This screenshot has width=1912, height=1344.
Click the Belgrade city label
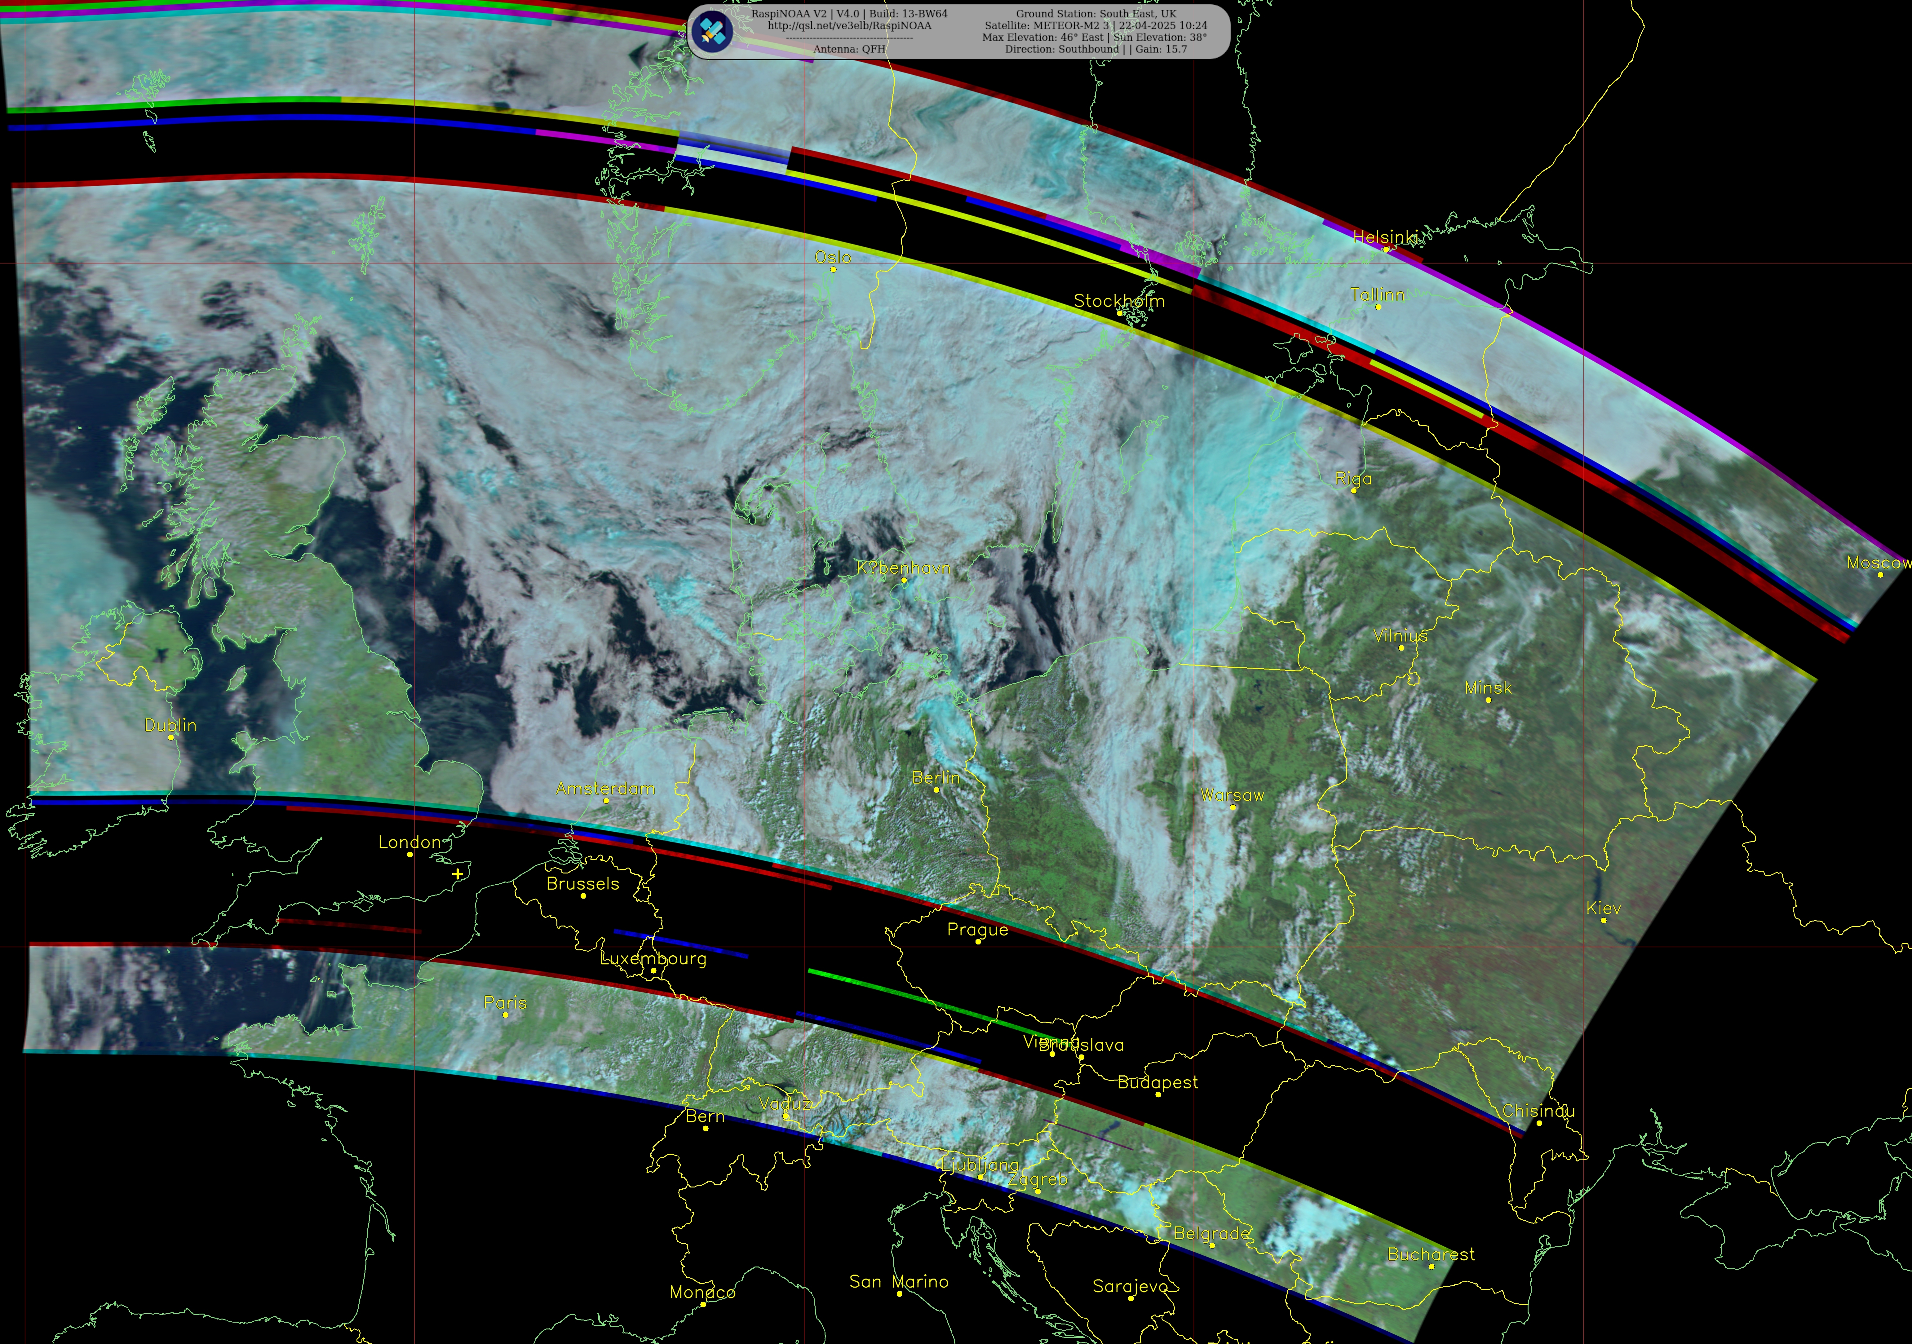[1212, 1233]
